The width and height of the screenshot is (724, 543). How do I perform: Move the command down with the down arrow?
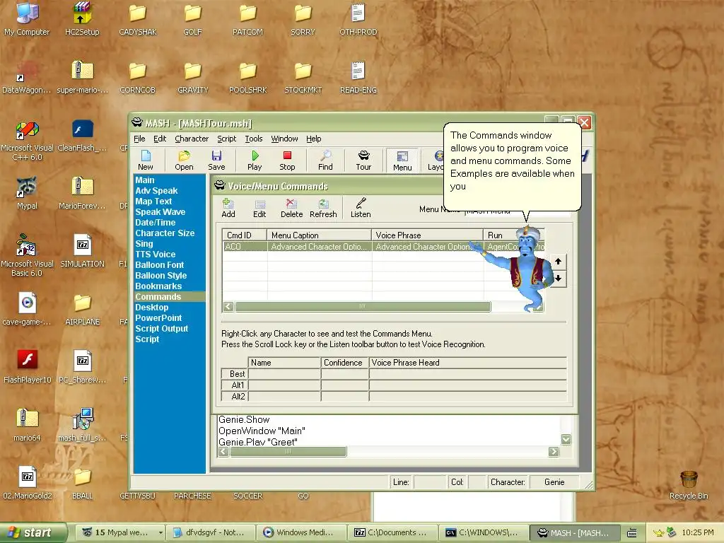[x=559, y=279]
